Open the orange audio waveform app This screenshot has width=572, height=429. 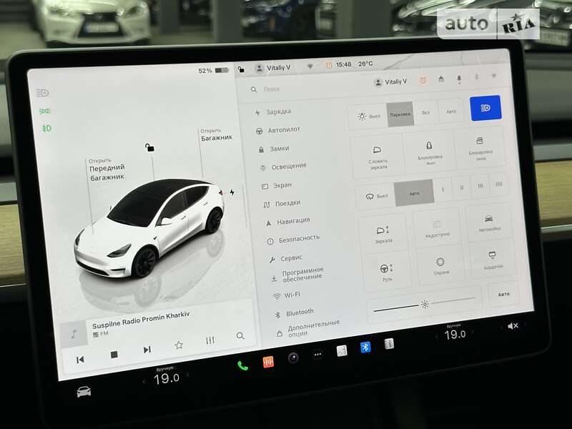coord(268,362)
